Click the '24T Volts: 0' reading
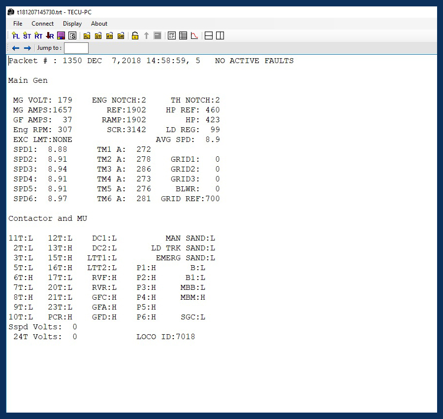Image resolution: width=443 pixels, height=419 pixels. click(45, 337)
